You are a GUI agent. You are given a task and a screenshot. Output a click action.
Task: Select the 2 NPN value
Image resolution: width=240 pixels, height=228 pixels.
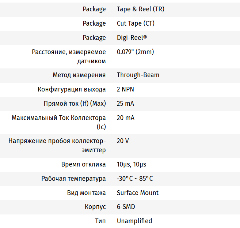[126, 89]
